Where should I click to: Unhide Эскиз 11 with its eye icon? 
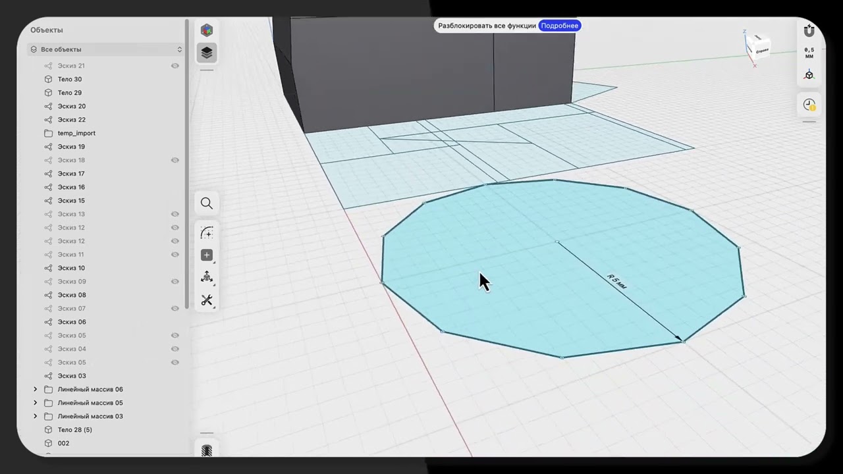175,254
